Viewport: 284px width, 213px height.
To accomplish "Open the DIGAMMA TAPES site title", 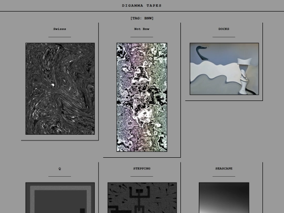I will 141,6.
